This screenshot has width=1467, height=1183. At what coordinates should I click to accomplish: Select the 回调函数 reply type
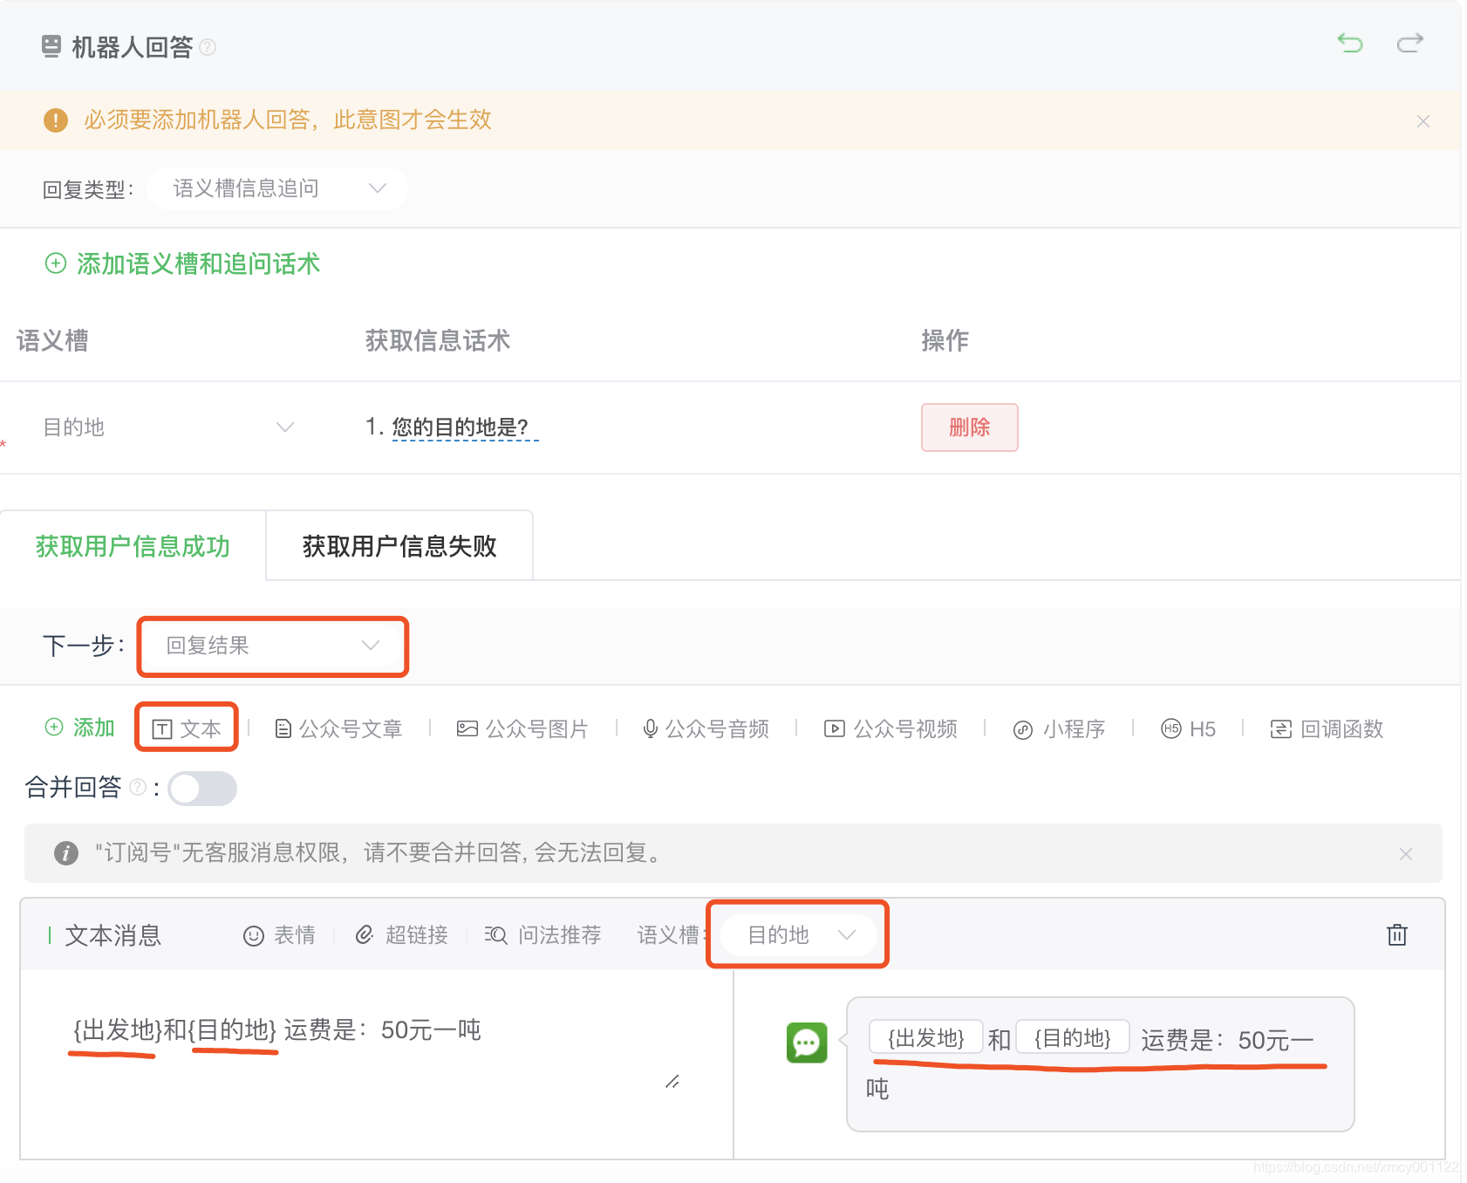coord(1327,728)
